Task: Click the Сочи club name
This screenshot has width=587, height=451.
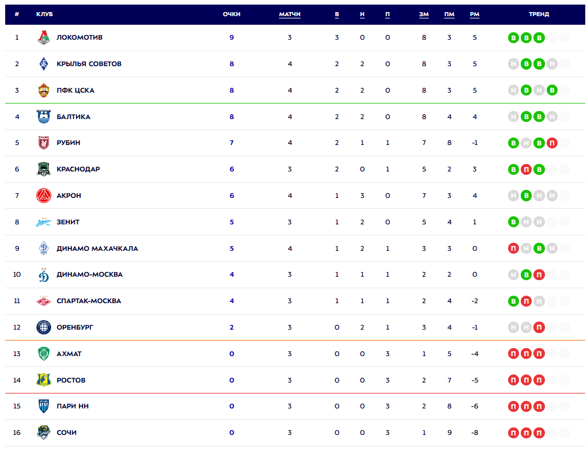Action: click(67, 433)
